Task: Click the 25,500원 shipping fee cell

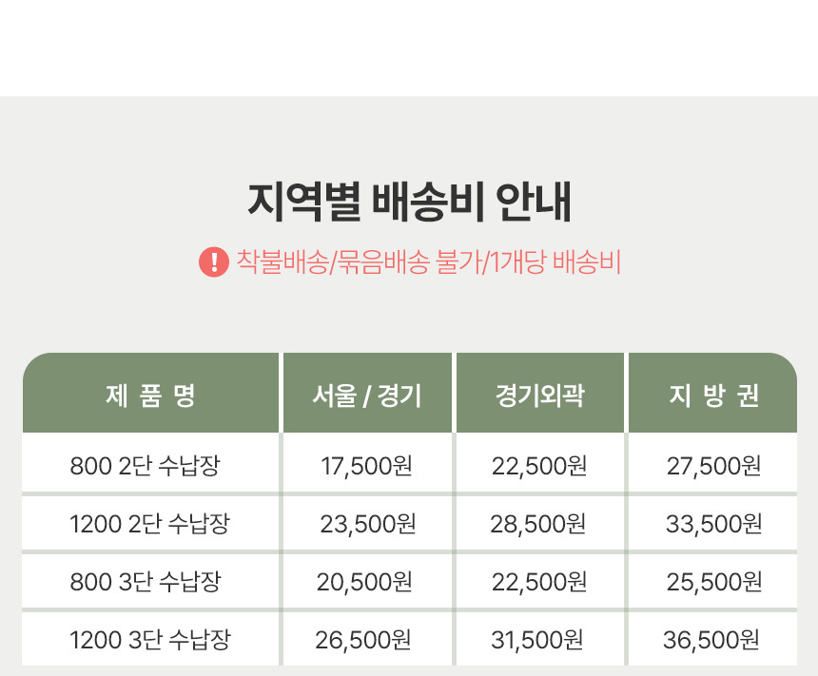Action: (713, 582)
